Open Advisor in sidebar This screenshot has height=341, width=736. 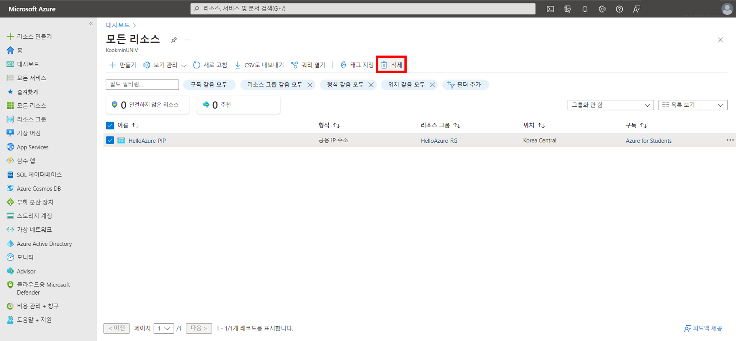(21, 271)
